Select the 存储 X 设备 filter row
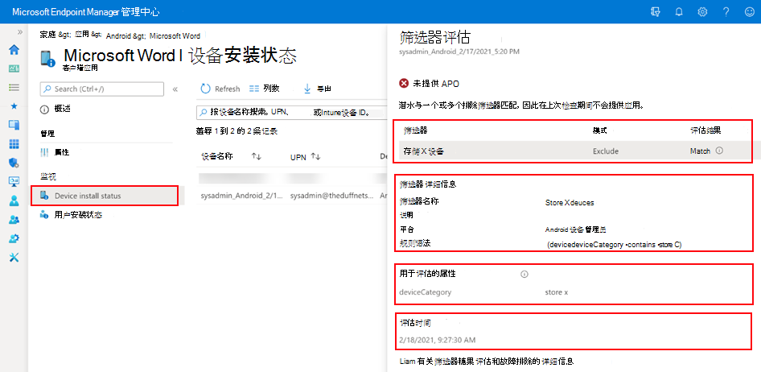The height and width of the screenshot is (372, 761). (573, 151)
